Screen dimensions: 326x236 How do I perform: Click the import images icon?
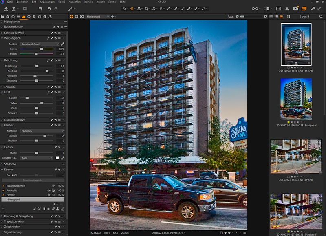(6, 9)
